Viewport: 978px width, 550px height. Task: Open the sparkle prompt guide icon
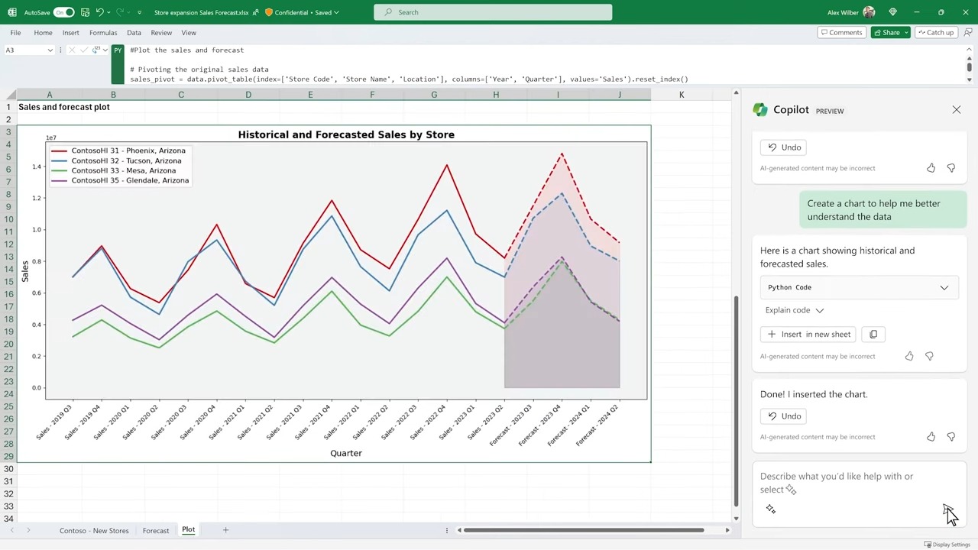pos(771,509)
